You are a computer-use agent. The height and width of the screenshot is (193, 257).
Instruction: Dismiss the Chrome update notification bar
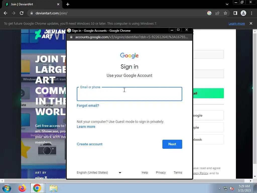(x=251, y=23)
